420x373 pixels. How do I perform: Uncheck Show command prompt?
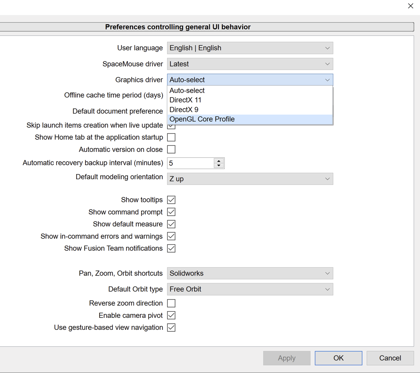pos(171,212)
